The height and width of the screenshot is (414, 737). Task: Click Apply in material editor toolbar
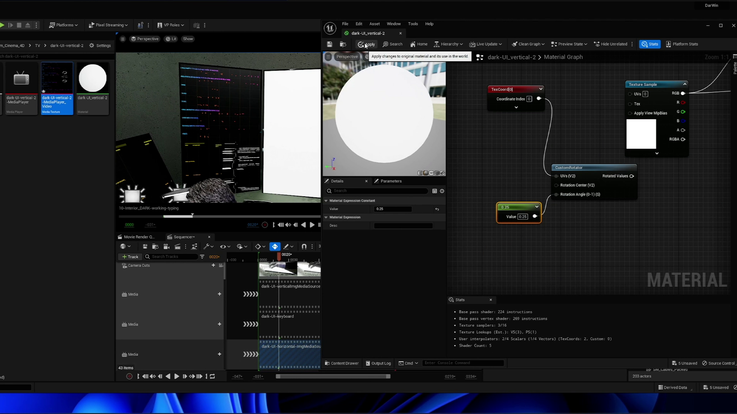click(x=367, y=44)
